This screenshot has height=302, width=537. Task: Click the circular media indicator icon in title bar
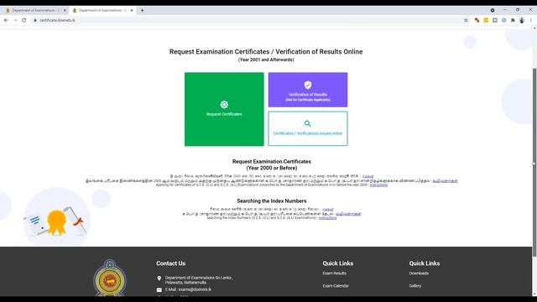tap(493, 10)
